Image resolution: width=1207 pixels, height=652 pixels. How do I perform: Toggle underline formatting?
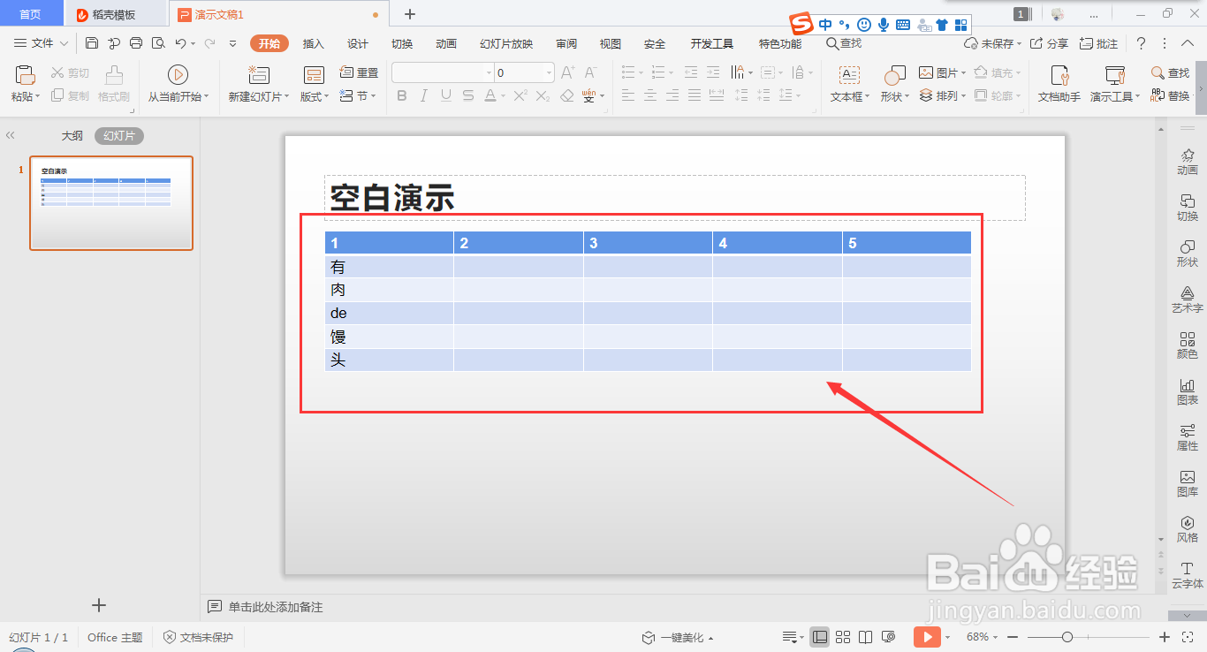[x=445, y=95]
